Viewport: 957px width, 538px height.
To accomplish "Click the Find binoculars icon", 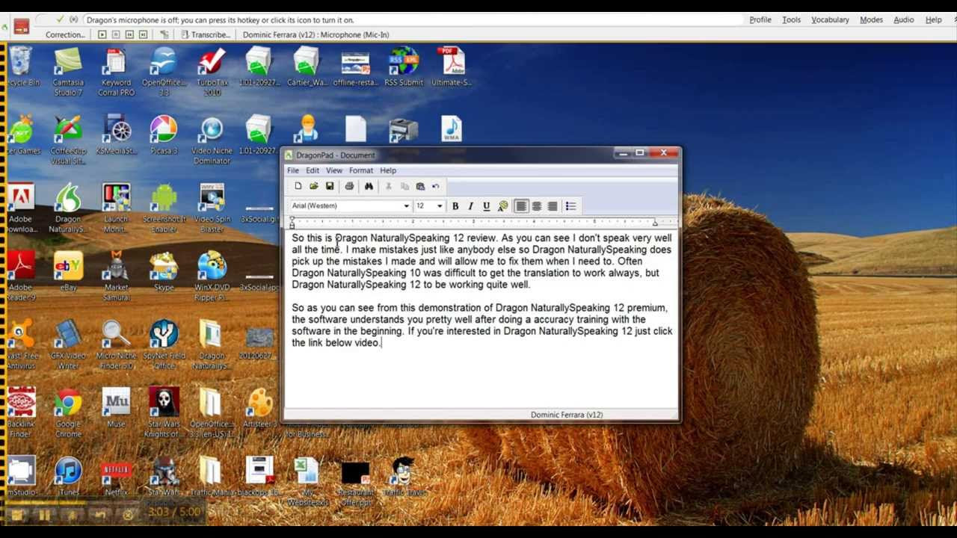I will tap(369, 186).
